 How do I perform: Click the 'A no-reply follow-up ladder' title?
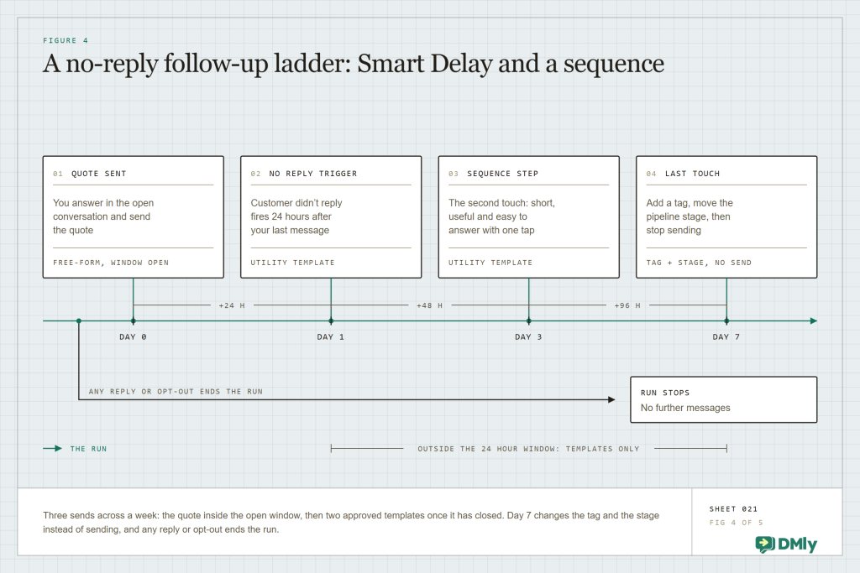pos(354,64)
